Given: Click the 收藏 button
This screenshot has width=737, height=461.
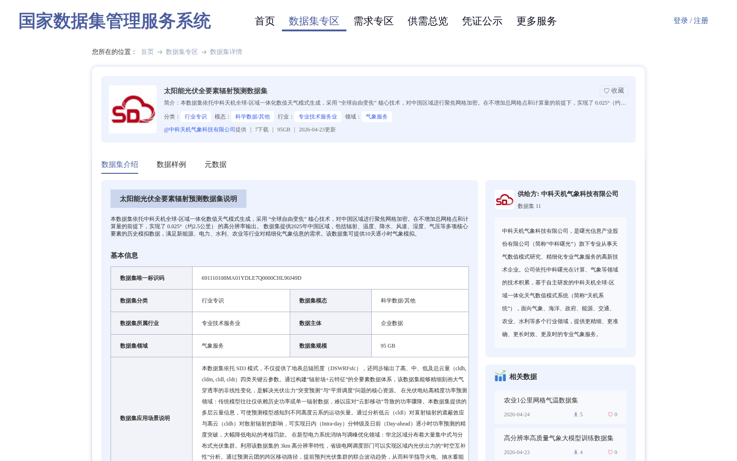Looking at the screenshot, I should (614, 91).
